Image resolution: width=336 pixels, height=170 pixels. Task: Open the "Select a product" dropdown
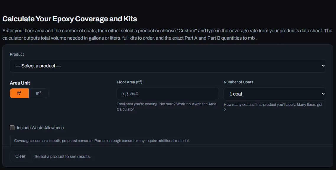click(x=168, y=66)
